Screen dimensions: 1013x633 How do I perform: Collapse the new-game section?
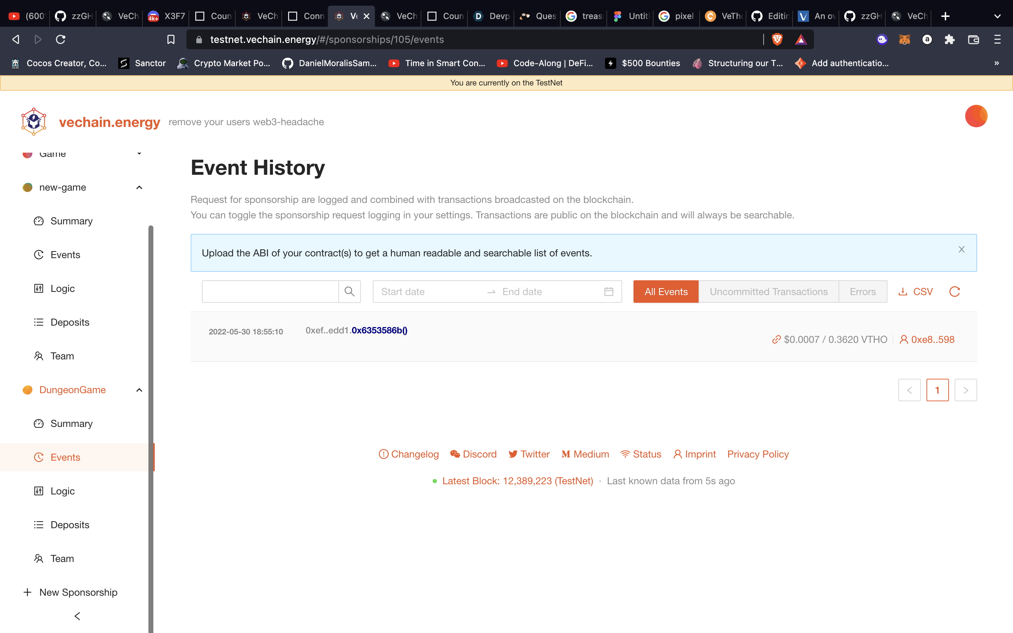(x=139, y=187)
